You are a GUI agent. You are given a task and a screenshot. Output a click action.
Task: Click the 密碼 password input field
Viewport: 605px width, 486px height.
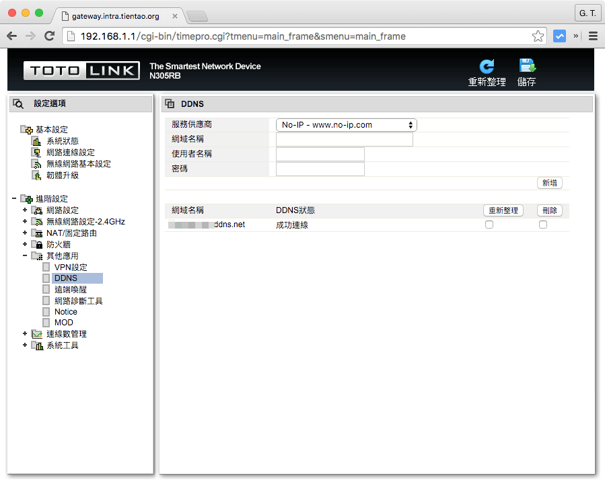(320, 168)
